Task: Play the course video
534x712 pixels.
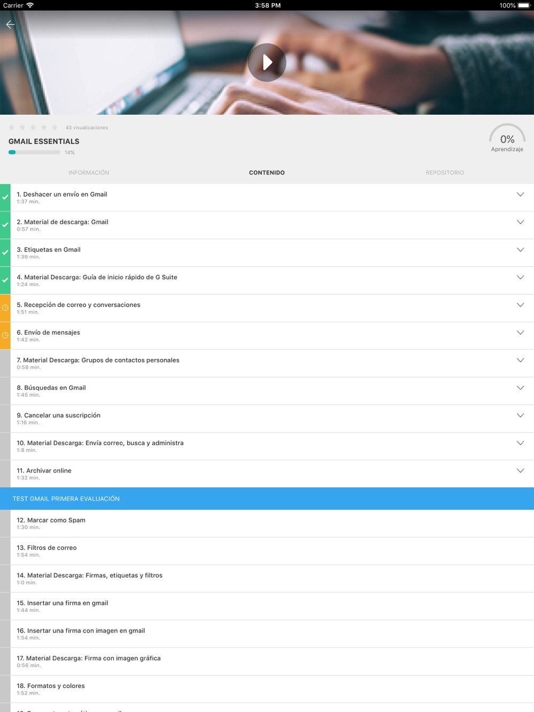Action: 267,62
